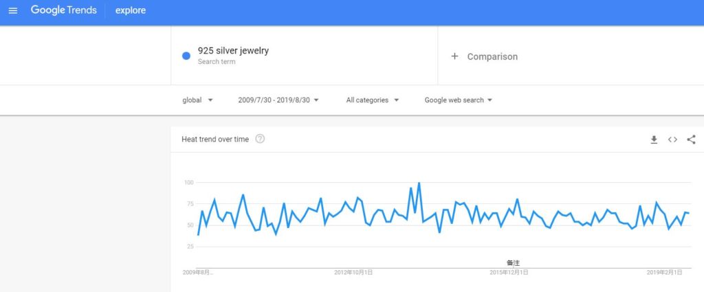
Task: Open the 2009/7/30 - 2019/8/30 date range dropdown
Action: 278,100
